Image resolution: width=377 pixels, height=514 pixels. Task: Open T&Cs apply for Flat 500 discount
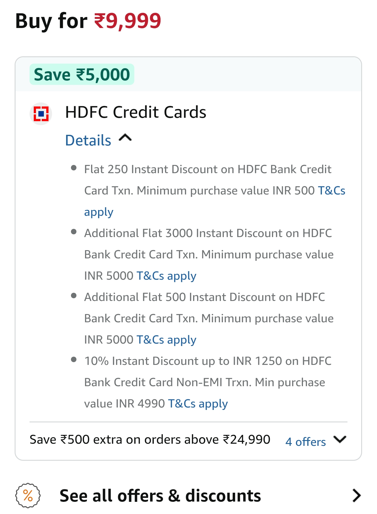(x=166, y=340)
